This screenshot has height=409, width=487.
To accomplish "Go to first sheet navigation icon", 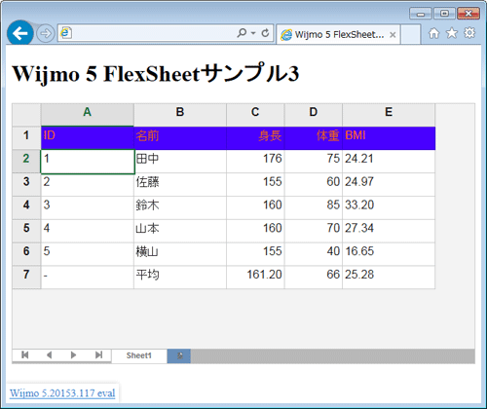I will coord(25,355).
